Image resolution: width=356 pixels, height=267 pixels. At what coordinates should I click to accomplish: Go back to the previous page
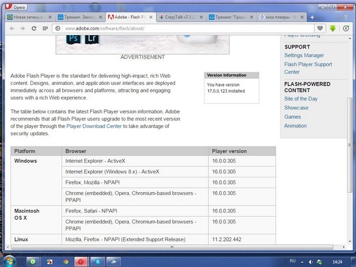[12, 28]
